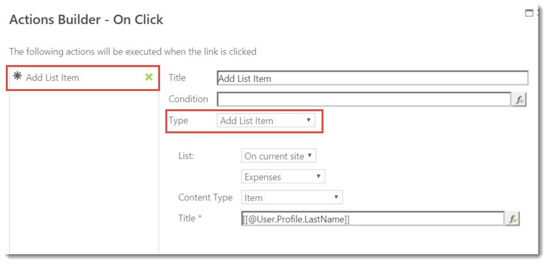Screen dimensions: 548x264
Task: Click the Condition label
Action: (x=188, y=99)
